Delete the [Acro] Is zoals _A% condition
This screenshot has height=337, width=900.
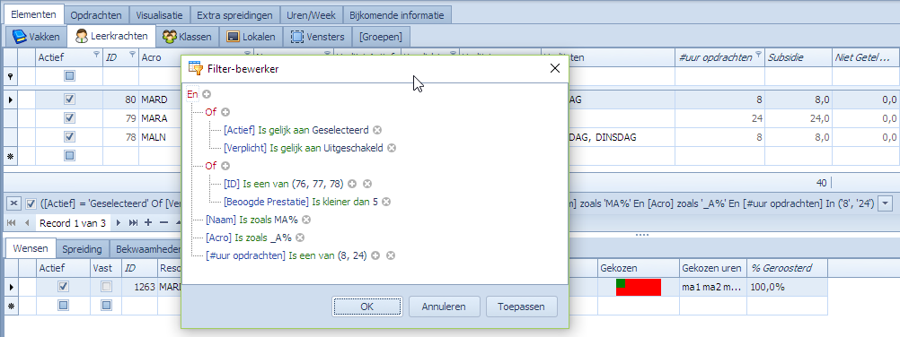[300, 238]
